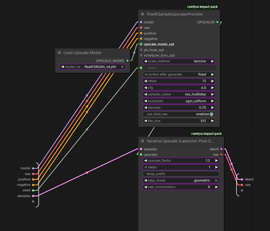Click the scheduler_func_opt input socket
This screenshot has height=231, width=270.
click(x=141, y=55)
